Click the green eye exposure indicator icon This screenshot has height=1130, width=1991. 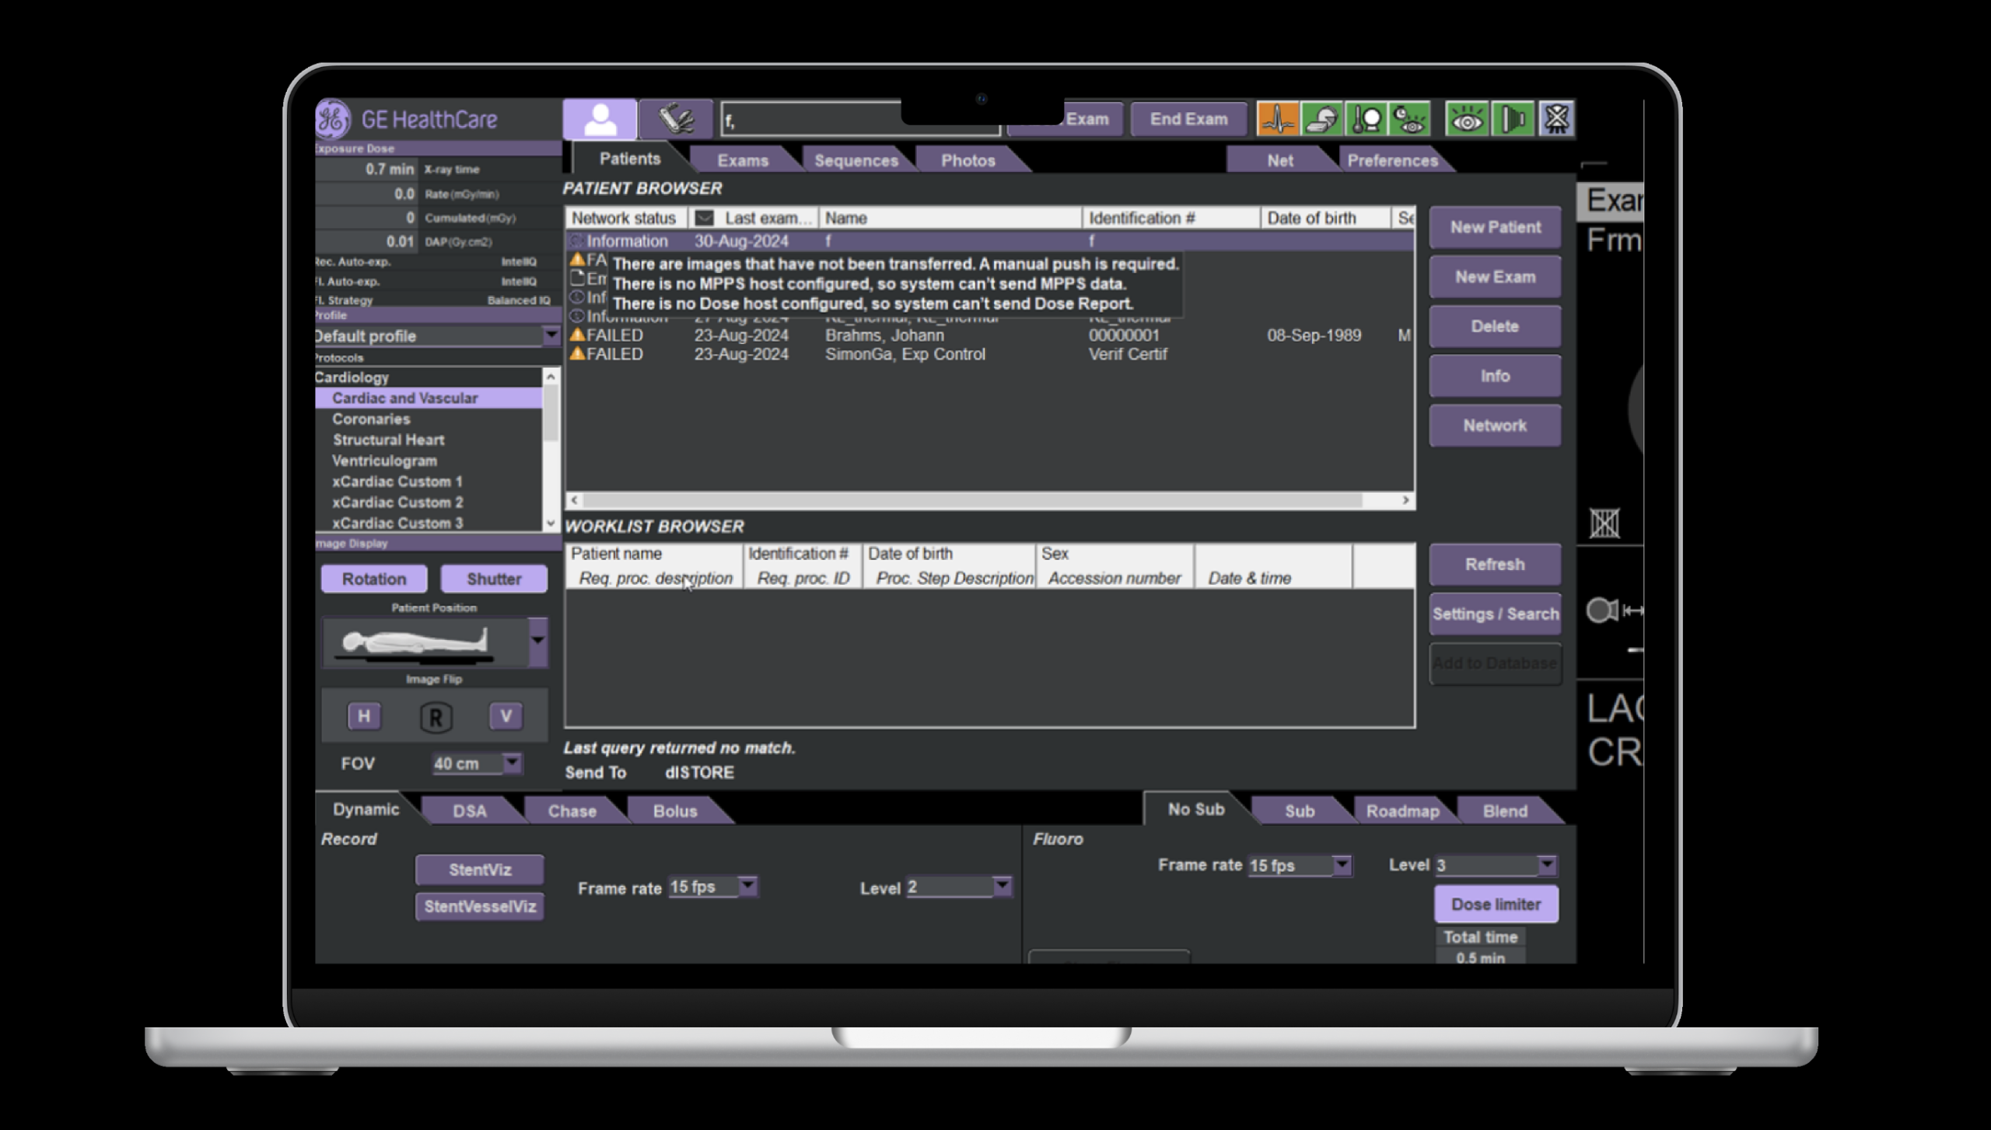[x=1467, y=117]
